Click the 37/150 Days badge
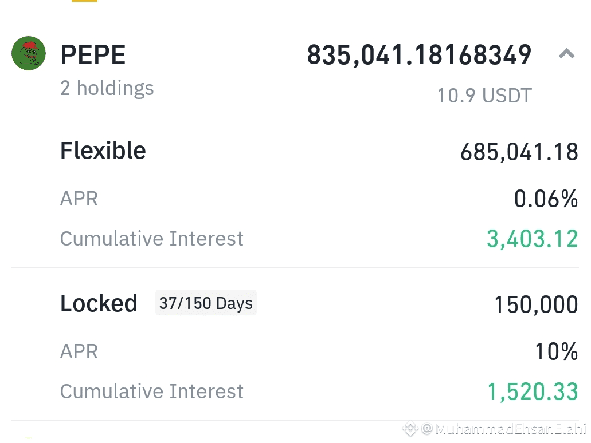 tap(206, 303)
